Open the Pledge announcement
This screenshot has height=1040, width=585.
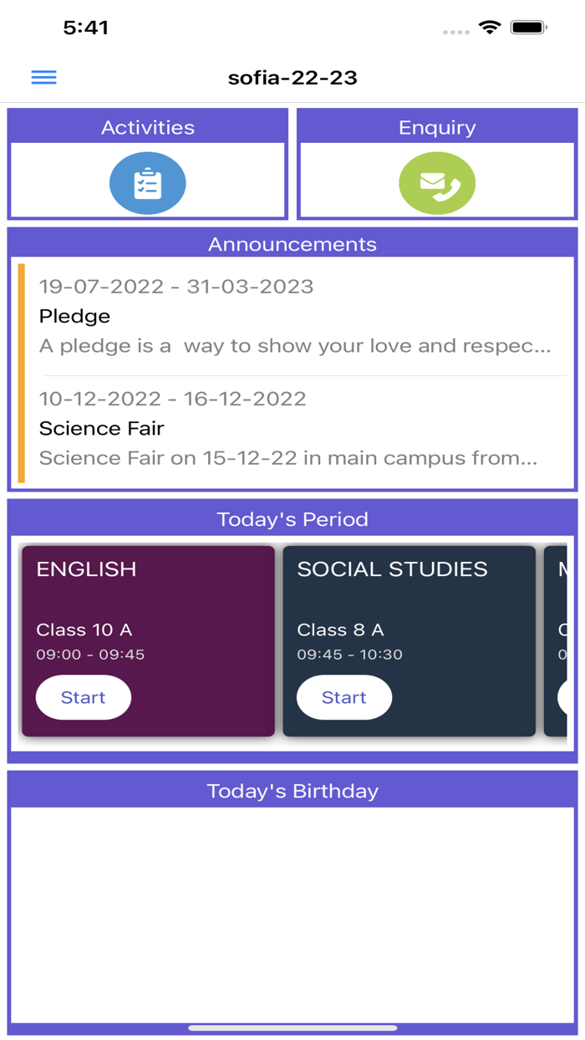coord(292,316)
